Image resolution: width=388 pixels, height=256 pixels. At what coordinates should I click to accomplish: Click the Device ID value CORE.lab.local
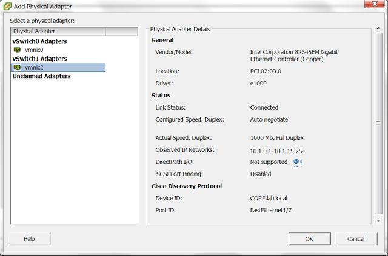[x=269, y=198]
